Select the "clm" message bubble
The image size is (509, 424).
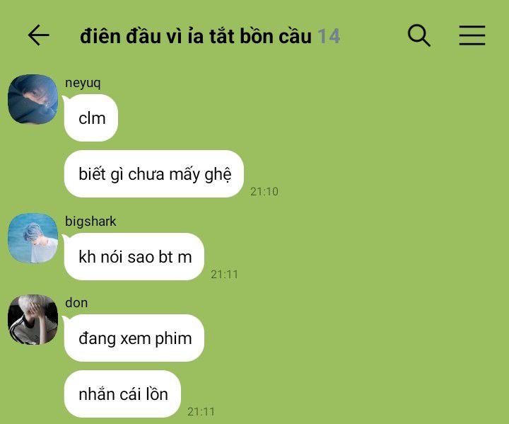[x=91, y=118]
